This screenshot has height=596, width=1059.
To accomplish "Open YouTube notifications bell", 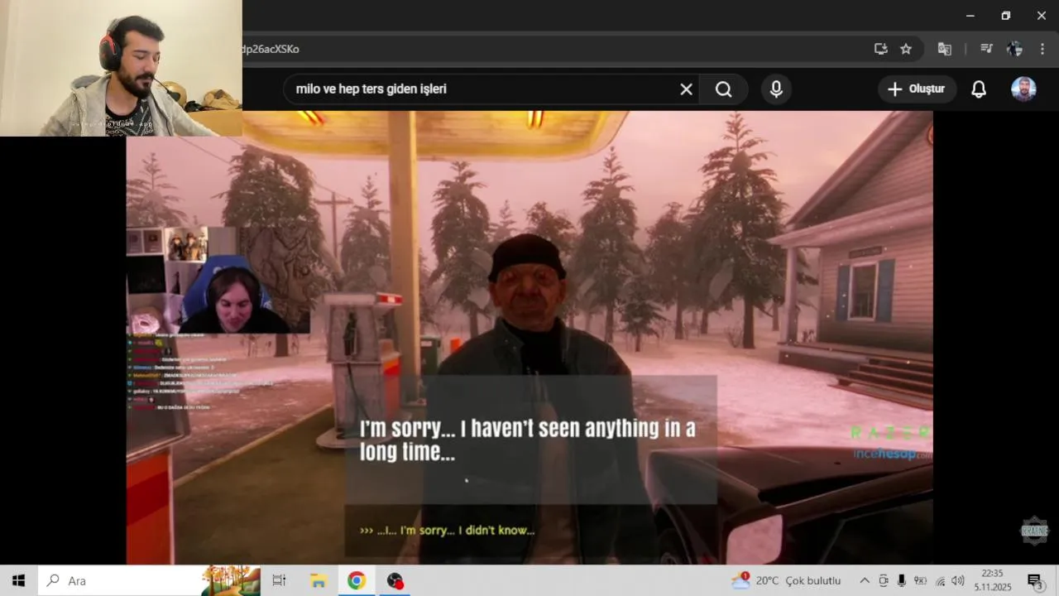I will pos(979,89).
